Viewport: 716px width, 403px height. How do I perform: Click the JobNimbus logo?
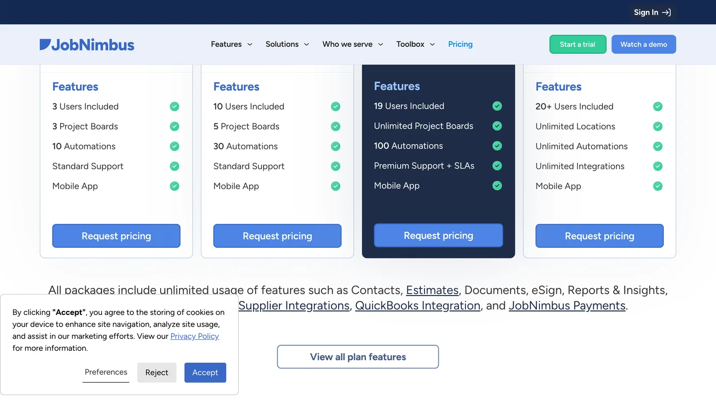coord(87,45)
